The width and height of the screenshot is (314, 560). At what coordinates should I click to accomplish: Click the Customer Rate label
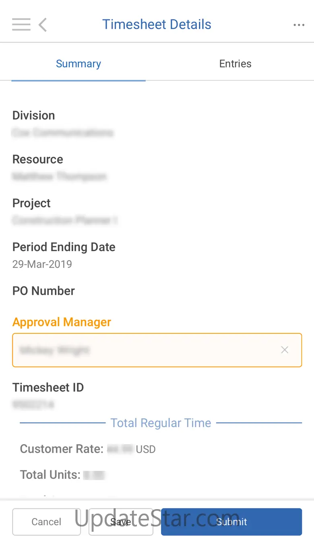pyautogui.click(x=62, y=449)
